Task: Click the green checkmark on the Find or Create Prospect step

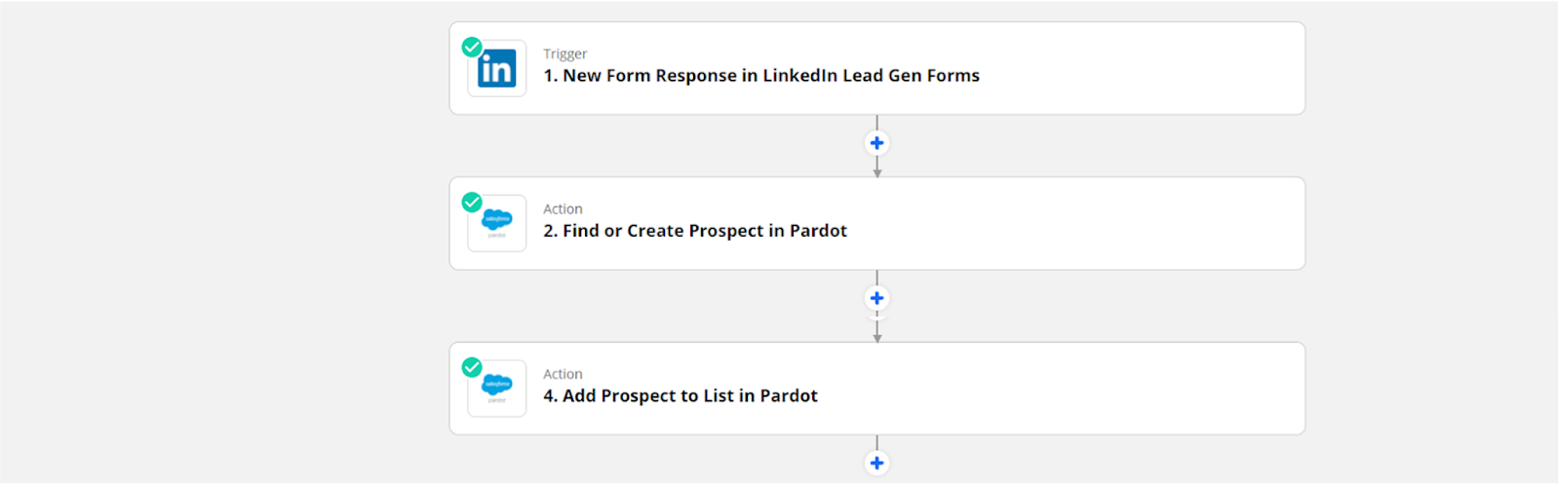Action: coord(472,202)
